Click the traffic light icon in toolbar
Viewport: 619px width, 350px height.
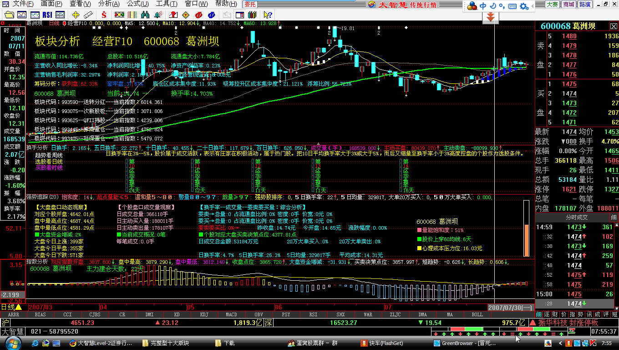coord(120,15)
